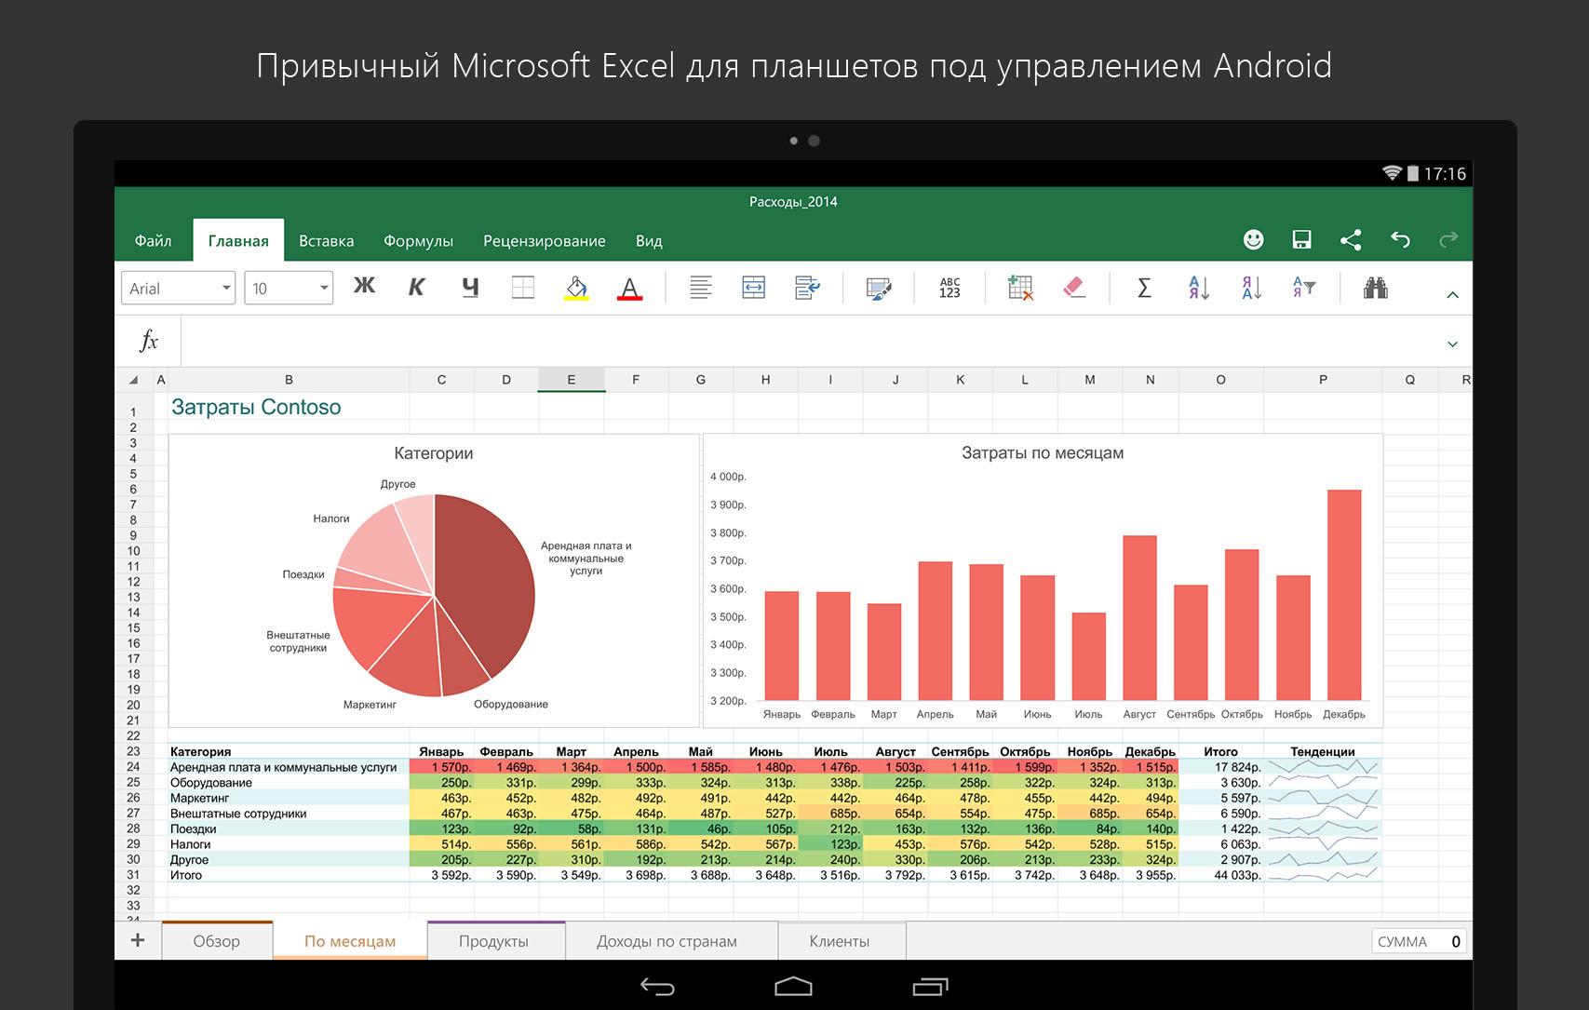The width and height of the screenshot is (1589, 1010).
Task: Toggle underline formatting Ч button
Action: coord(470,288)
